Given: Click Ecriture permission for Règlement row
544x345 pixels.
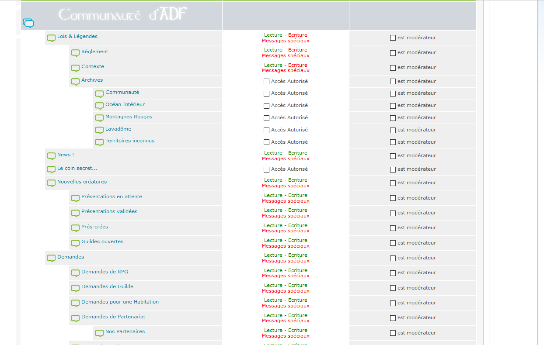Looking at the screenshot, I should click(298, 50).
